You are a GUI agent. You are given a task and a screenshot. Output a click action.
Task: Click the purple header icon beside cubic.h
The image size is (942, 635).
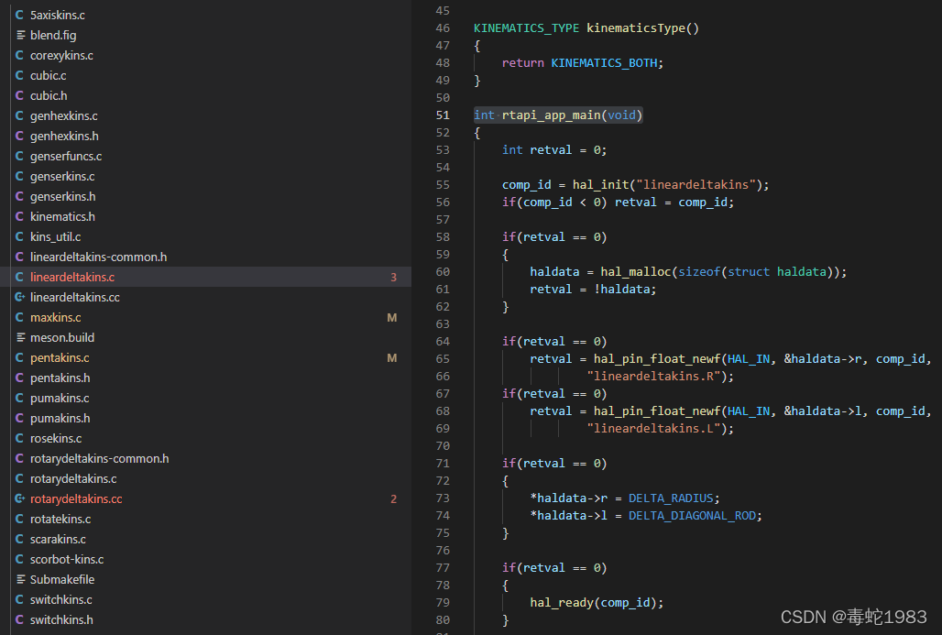pyautogui.click(x=20, y=95)
